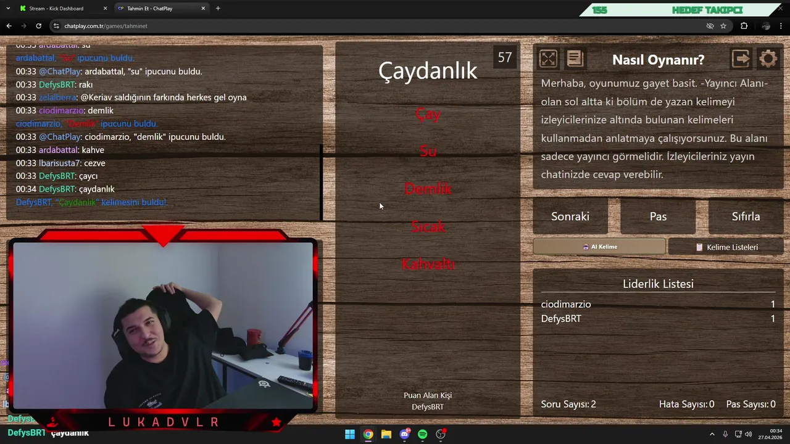The width and height of the screenshot is (790, 444).
Task: Click Pas Sayısı: 0 counter
Action: [x=750, y=404]
